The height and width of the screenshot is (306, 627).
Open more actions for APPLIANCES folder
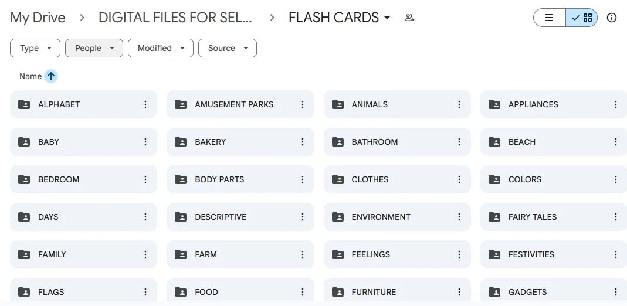pyautogui.click(x=616, y=104)
